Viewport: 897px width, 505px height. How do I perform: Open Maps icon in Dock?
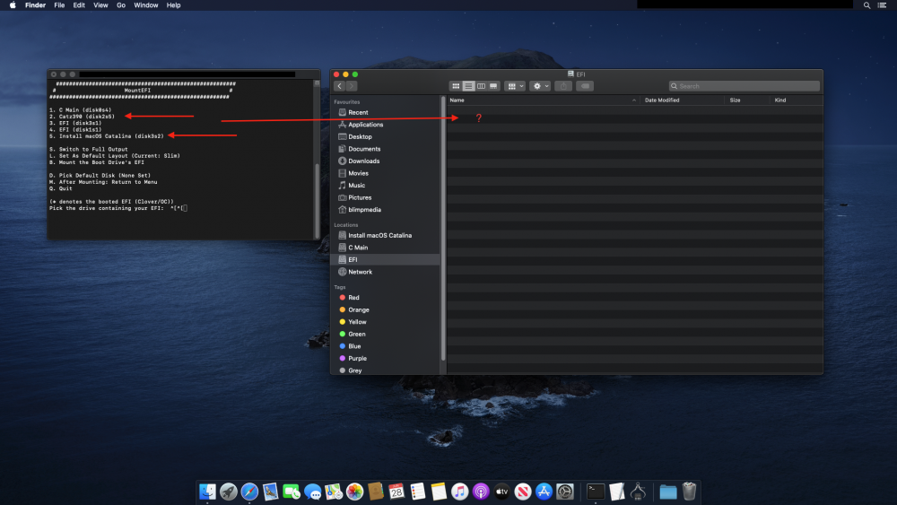(x=334, y=492)
